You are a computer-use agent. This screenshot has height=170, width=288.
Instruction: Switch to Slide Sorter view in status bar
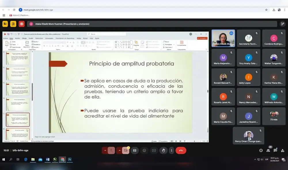pyautogui.click(x=177, y=141)
